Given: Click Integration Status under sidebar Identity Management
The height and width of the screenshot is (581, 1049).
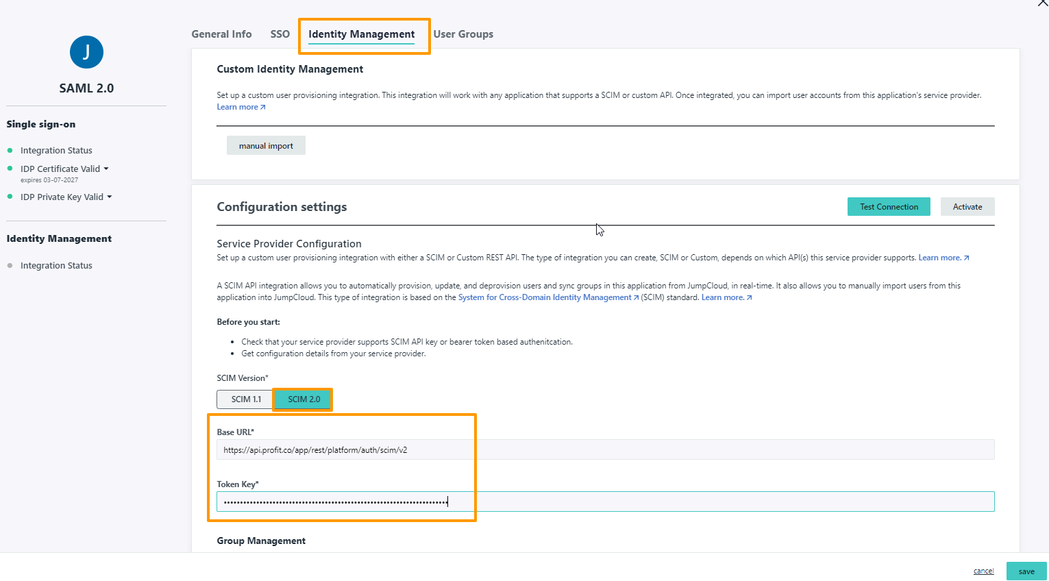Looking at the screenshot, I should [x=56, y=266].
